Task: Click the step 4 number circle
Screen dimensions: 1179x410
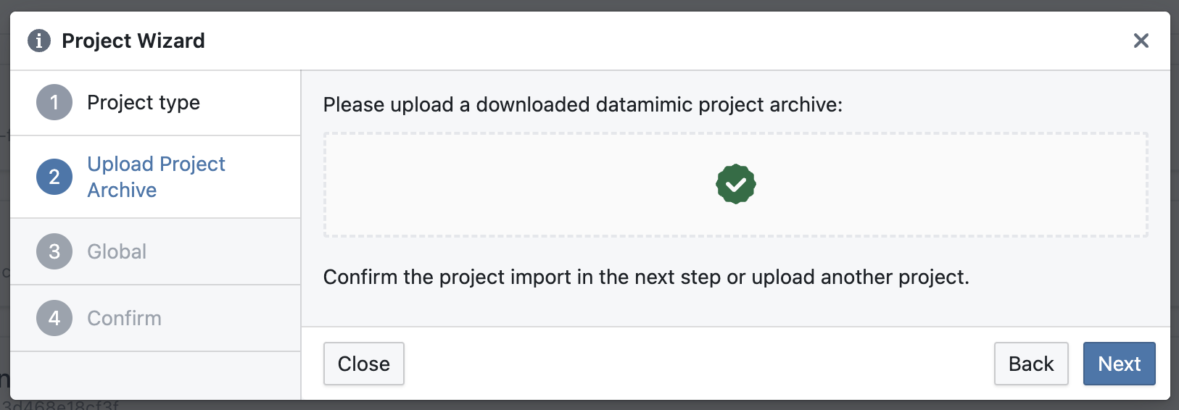Action: [x=54, y=318]
